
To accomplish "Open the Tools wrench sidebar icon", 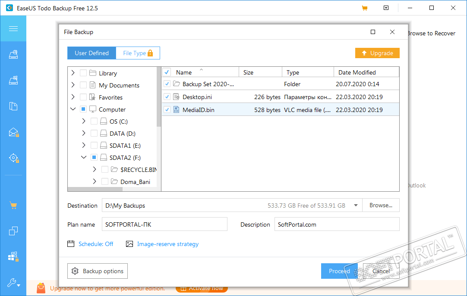I will point(13,282).
